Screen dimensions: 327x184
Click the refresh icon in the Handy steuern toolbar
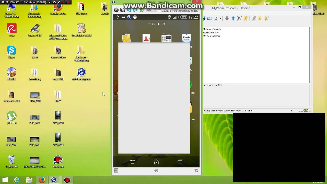[x=116, y=10]
